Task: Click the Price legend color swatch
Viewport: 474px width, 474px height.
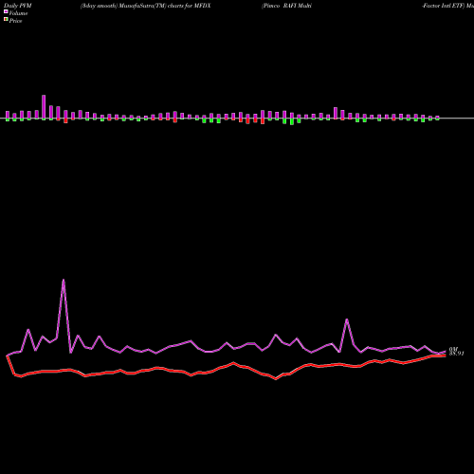Action: point(6,20)
